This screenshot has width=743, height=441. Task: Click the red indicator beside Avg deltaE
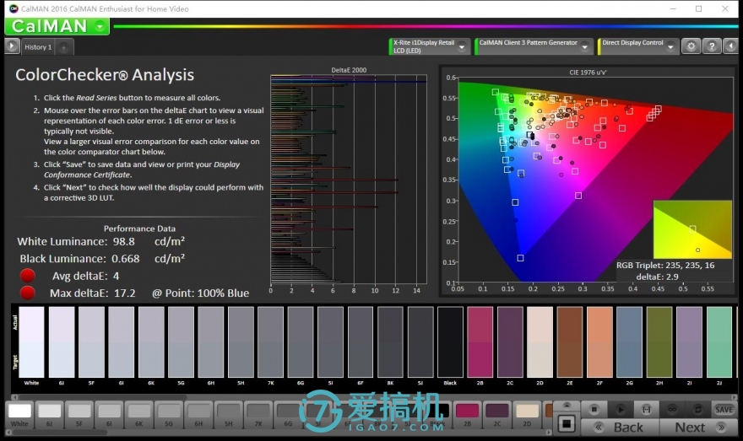[x=28, y=276]
